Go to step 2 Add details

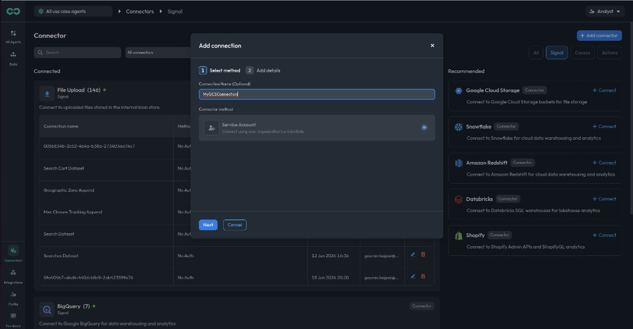coord(263,70)
